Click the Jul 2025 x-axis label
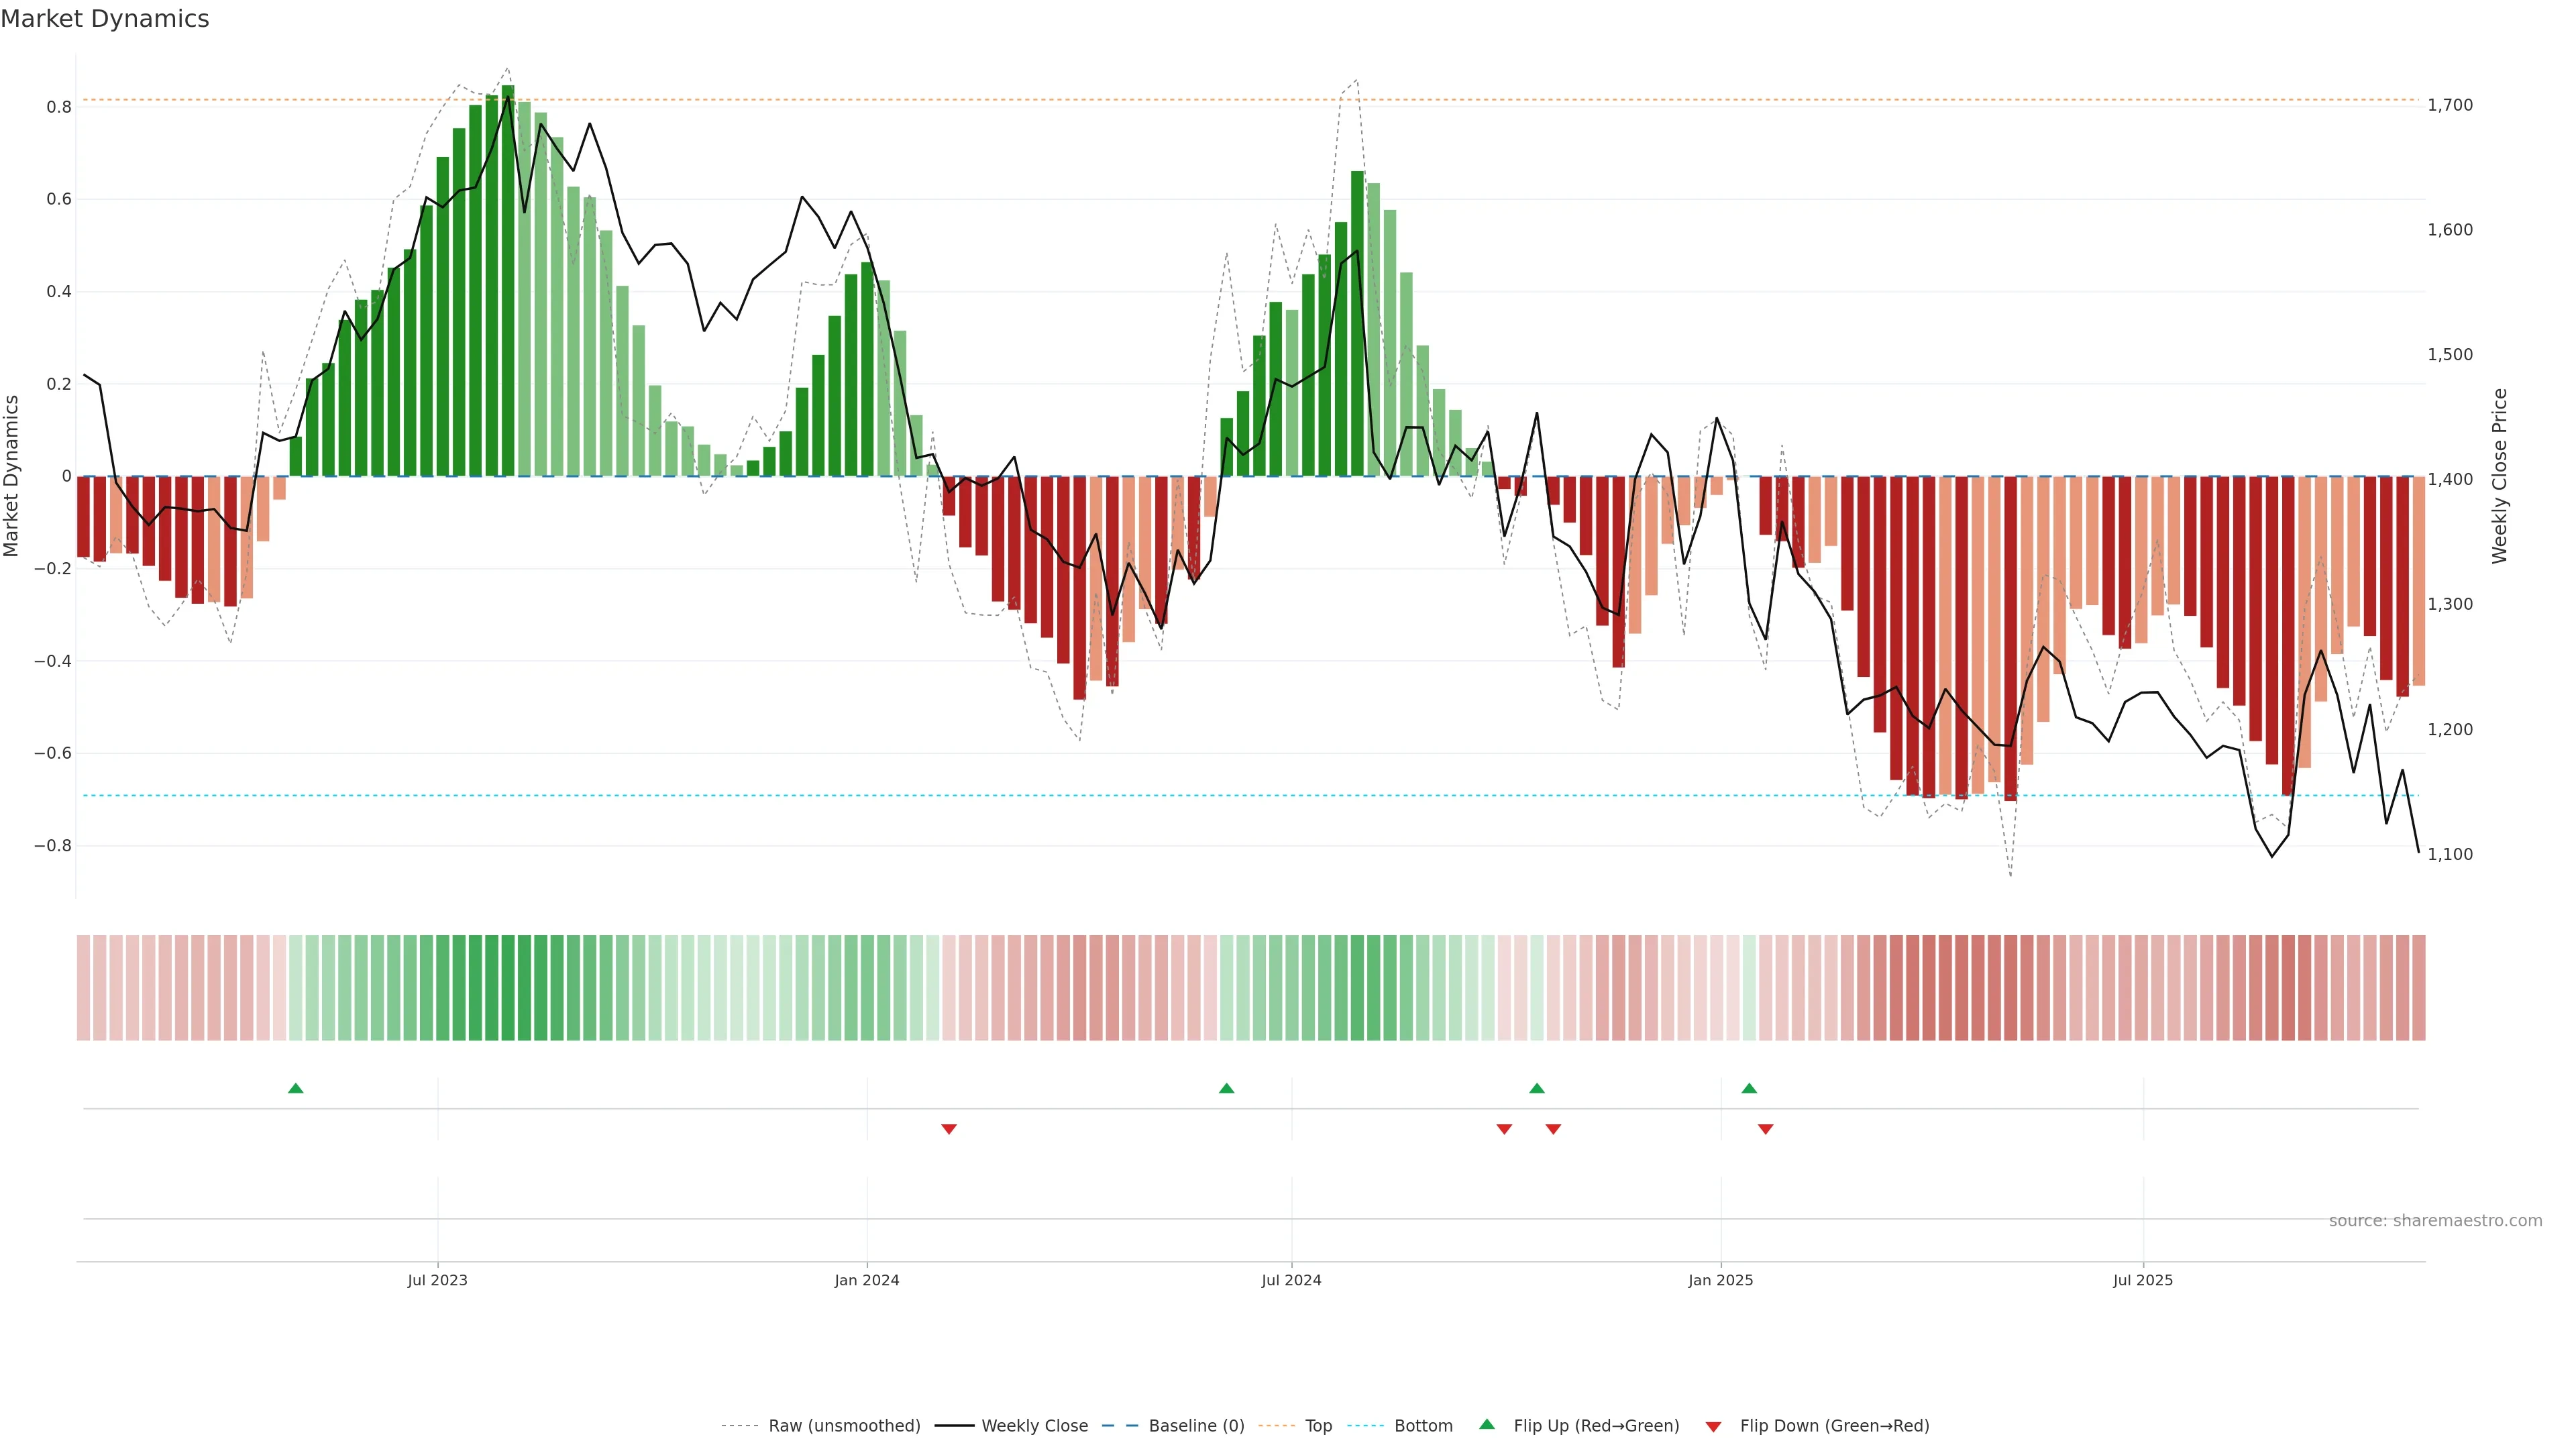The height and width of the screenshot is (1449, 2576). (x=2142, y=1280)
